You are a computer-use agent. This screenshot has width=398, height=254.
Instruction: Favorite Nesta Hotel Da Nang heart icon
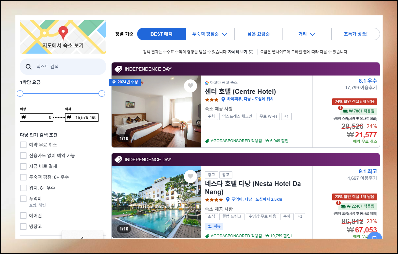(x=190, y=177)
